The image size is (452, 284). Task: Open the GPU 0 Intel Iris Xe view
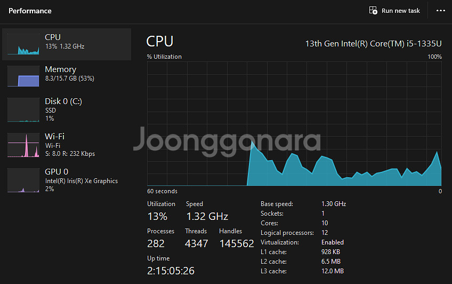tap(67, 180)
